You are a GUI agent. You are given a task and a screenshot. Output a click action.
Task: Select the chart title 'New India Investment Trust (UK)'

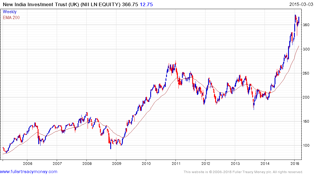(x=41, y=4)
